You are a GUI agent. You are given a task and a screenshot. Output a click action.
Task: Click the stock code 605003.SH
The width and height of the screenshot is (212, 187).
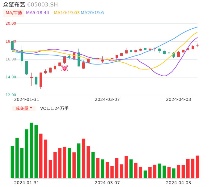(x=42, y=5)
